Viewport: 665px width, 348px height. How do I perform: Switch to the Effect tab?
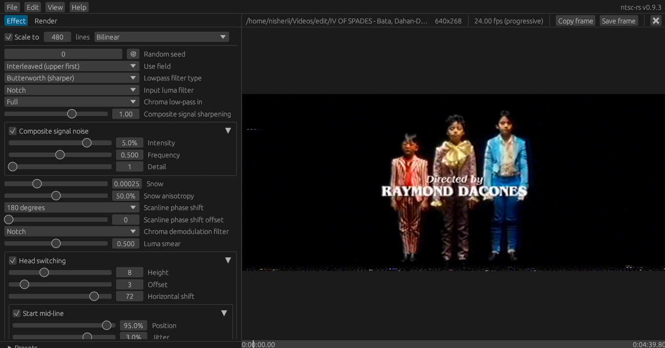16,21
